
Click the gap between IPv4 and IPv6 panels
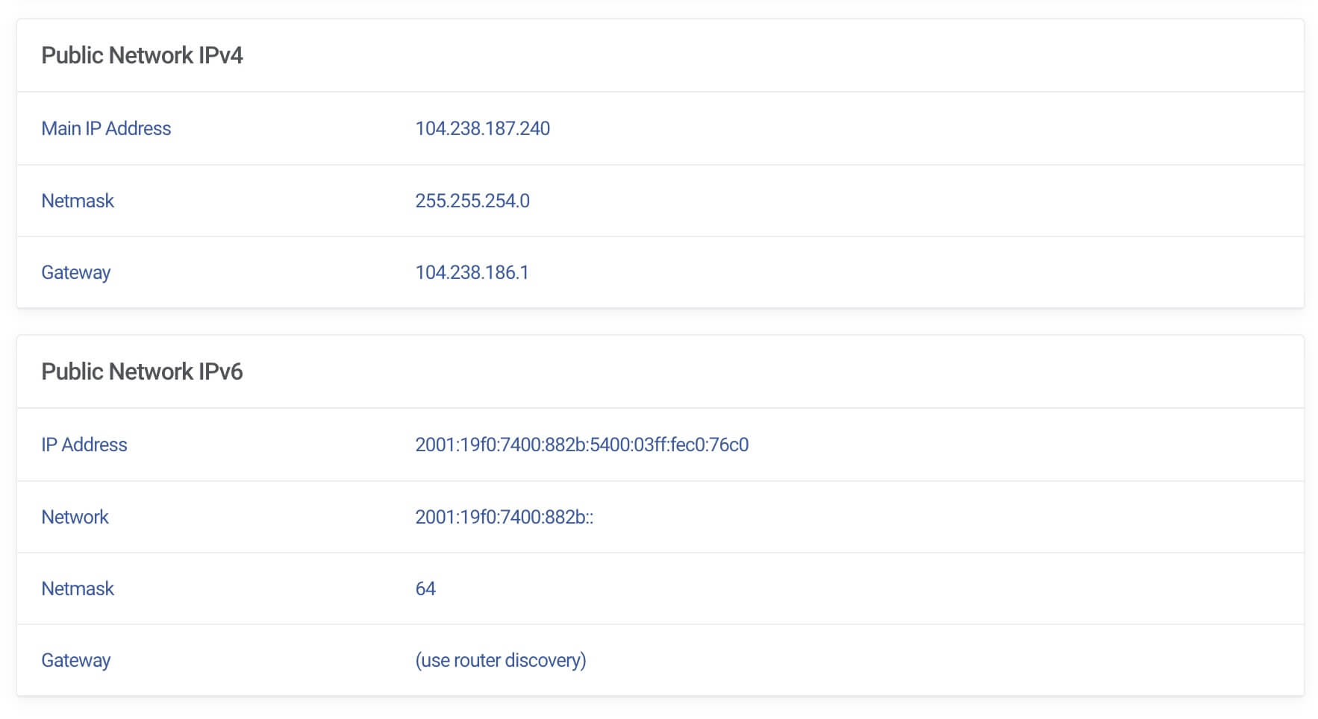coord(660,321)
